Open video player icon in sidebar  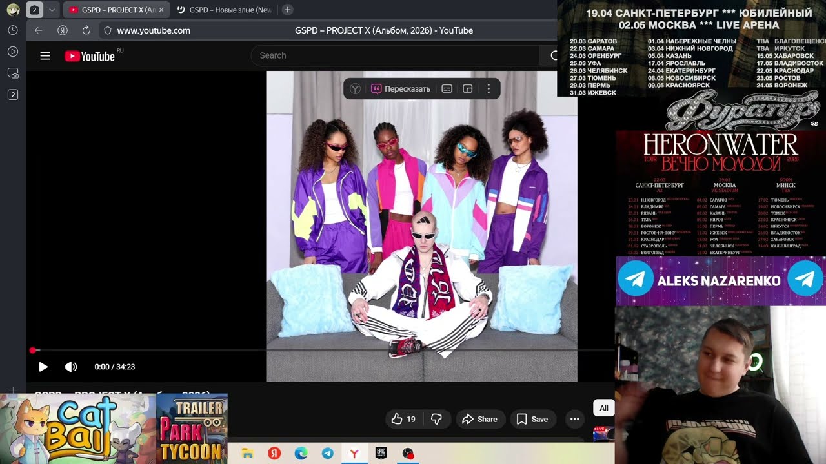12,52
